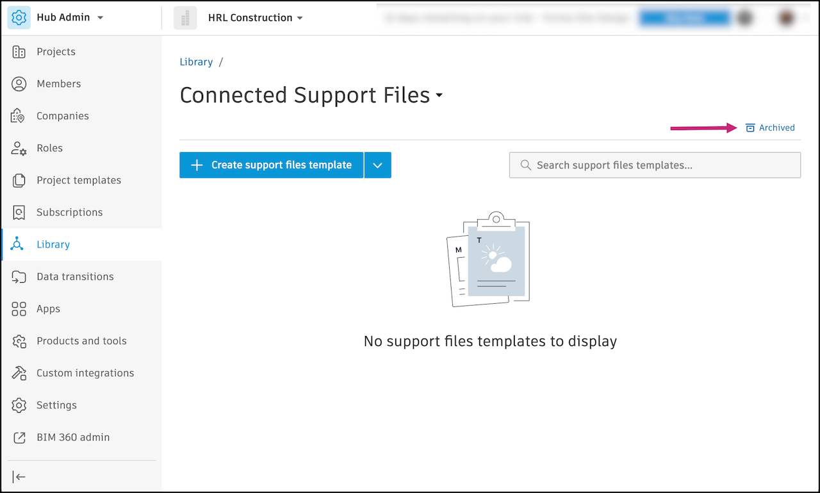The width and height of the screenshot is (820, 493).
Task: Open the Settings section
Action: tap(56, 405)
